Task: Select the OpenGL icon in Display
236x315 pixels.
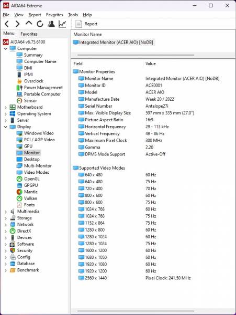Action: pos(19,179)
